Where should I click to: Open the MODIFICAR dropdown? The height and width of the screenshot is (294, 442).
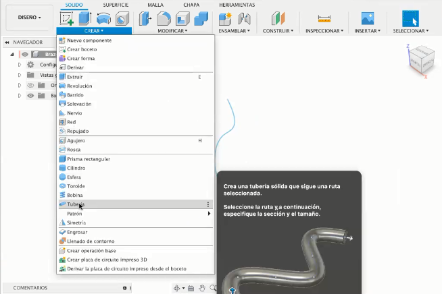pyautogui.click(x=172, y=30)
